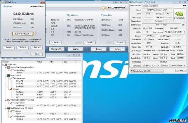This screenshot has width=188, height=123.
Task: Select VIN0 voltage row
Action: pyautogui.click(x=41, y=114)
